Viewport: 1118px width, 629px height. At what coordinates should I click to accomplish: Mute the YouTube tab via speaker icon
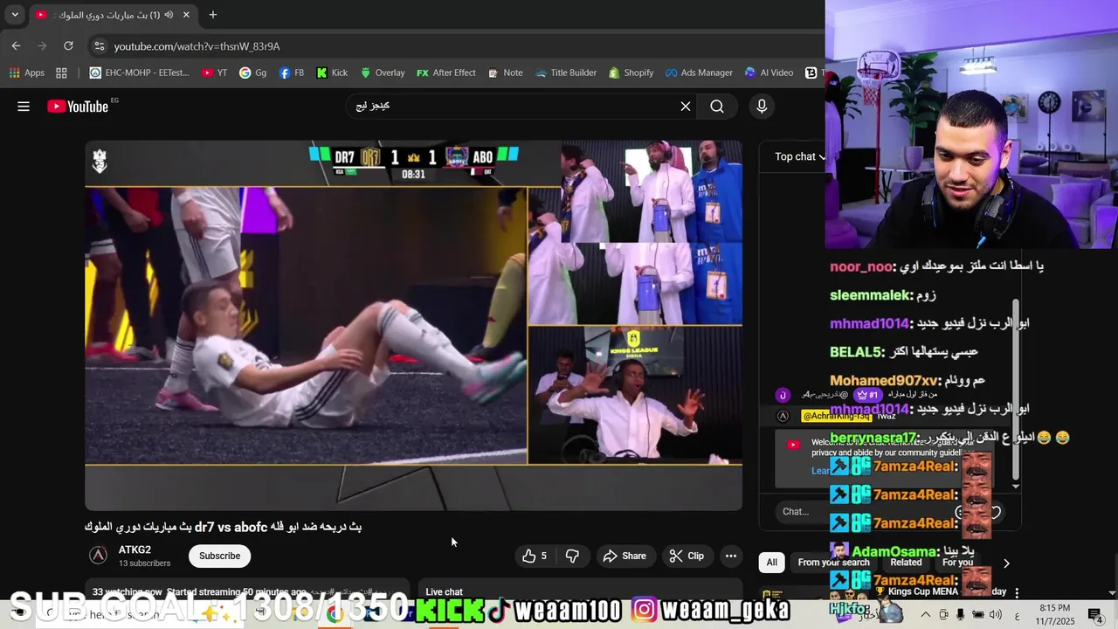coord(169,15)
